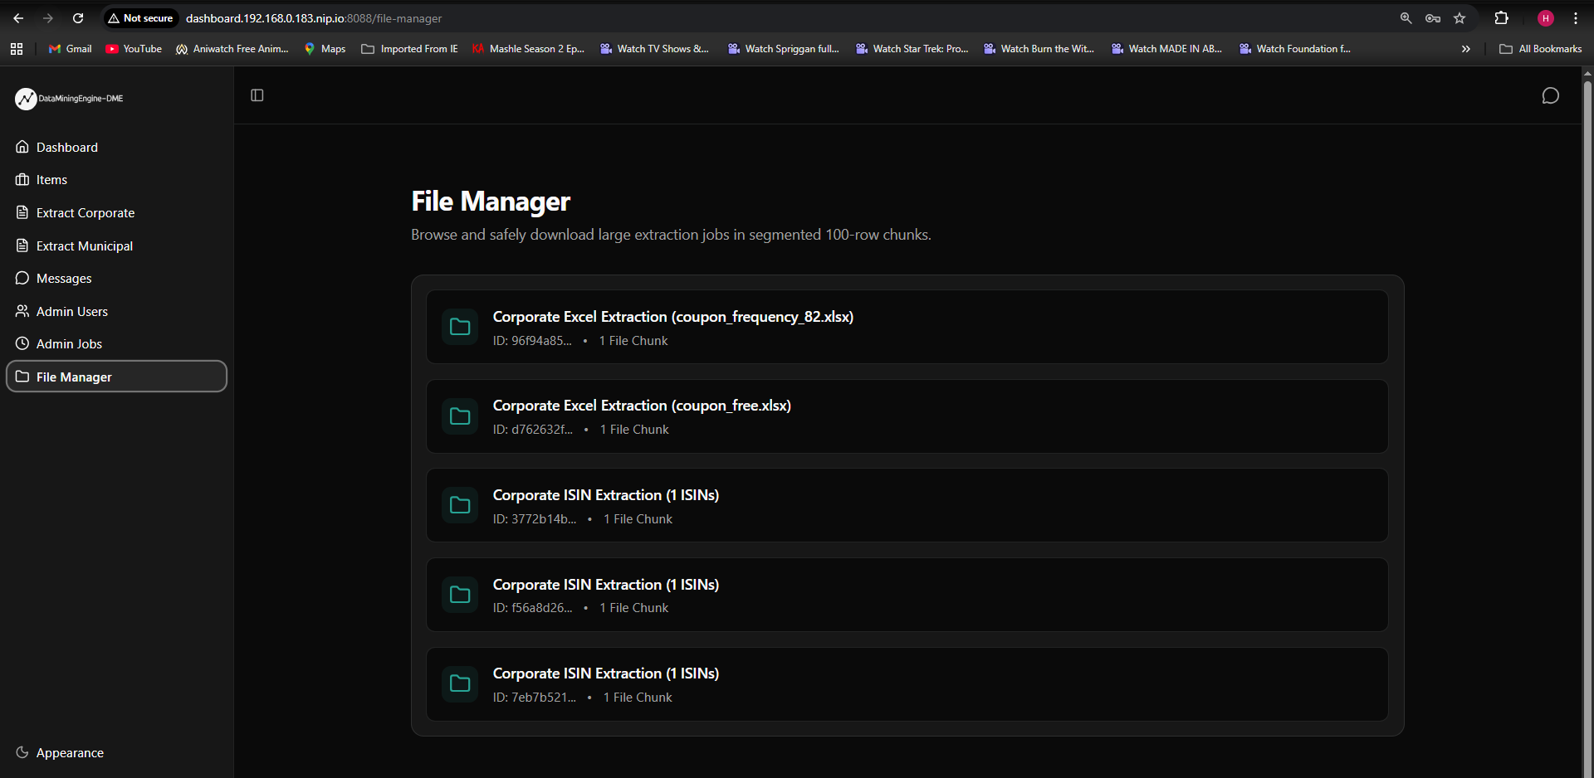Toggle the sidebar collapse panel icon
The width and height of the screenshot is (1594, 778).
[257, 95]
